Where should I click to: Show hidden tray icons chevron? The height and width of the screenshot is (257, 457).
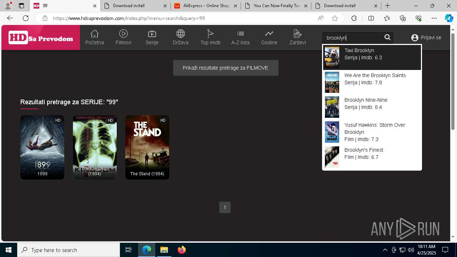385,250
